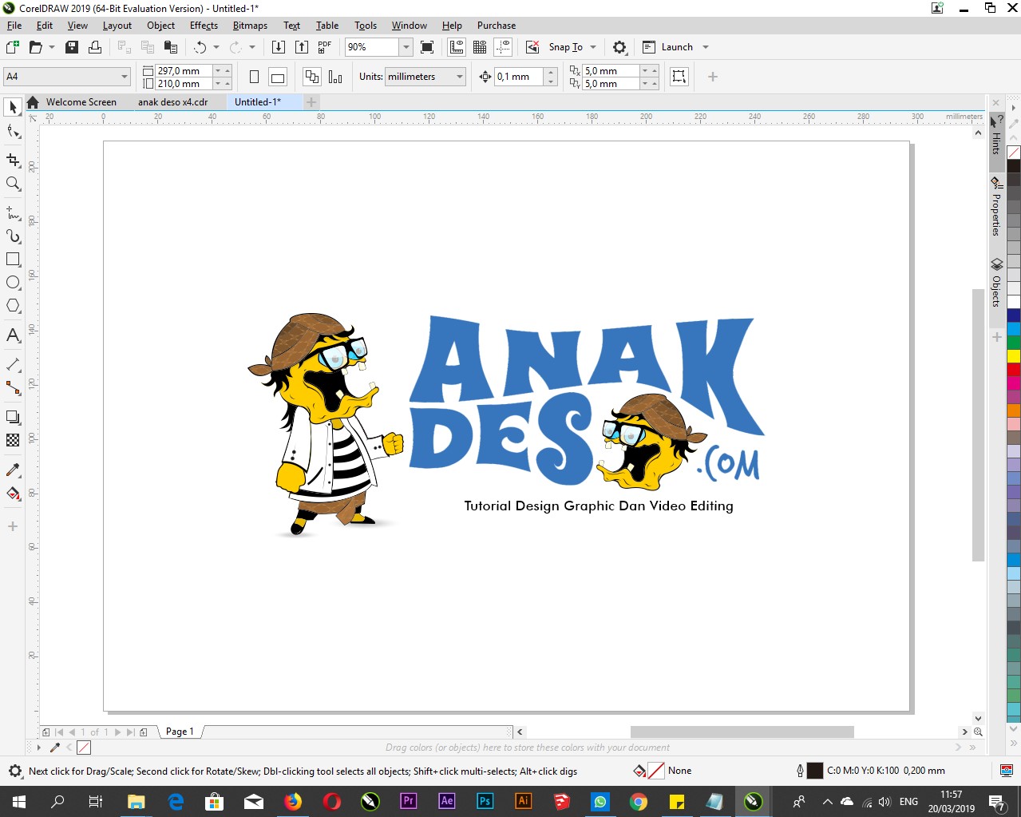Viewport: 1021px width, 817px height.
Task: Open the zoom level 90% dropdown
Action: click(x=406, y=47)
